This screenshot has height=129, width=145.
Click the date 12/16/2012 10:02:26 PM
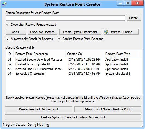coord(84,60)
